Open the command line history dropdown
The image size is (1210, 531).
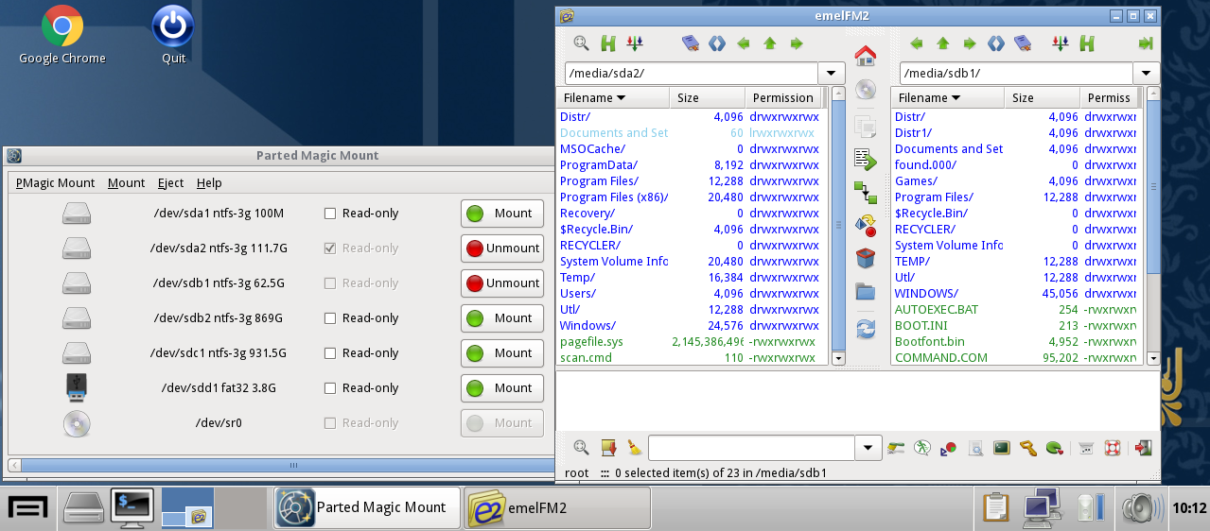pyautogui.click(x=868, y=448)
